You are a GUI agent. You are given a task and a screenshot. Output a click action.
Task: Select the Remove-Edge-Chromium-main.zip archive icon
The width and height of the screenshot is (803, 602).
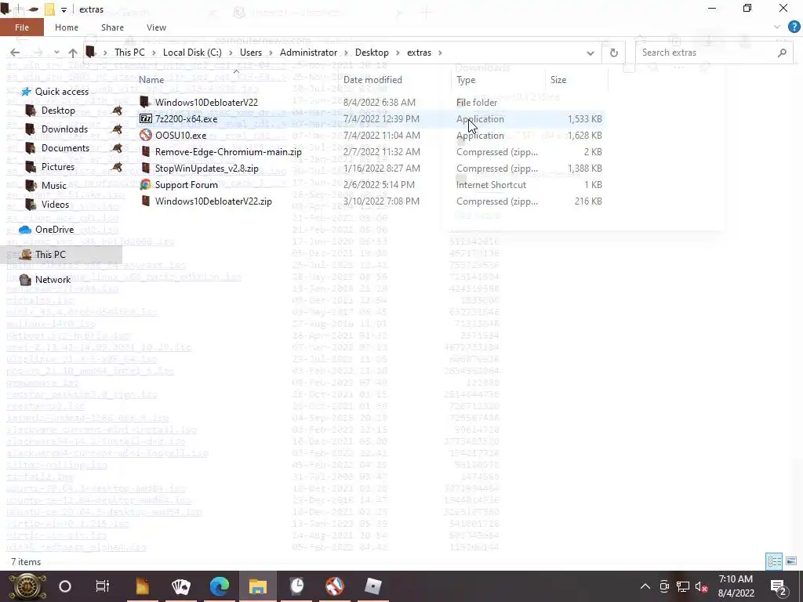coord(145,152)
